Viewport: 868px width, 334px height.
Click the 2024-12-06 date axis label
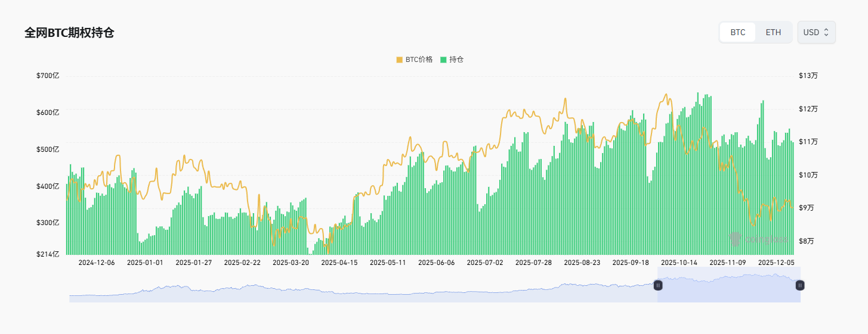tap(97, 263)
